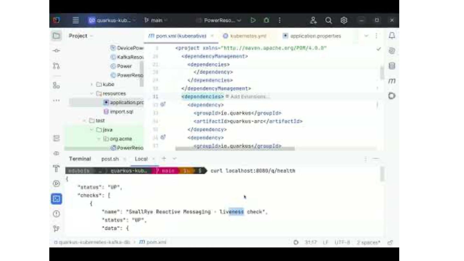Screen dimensions: 464x261
Task: Close the pom.xml editor tab
Action: 212,36
